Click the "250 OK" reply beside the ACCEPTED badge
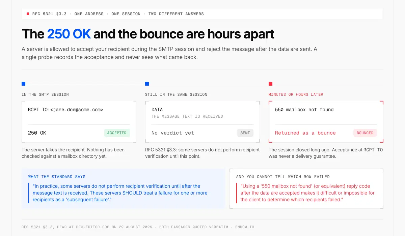Screen dimensions: 405x236 point(37,133)
